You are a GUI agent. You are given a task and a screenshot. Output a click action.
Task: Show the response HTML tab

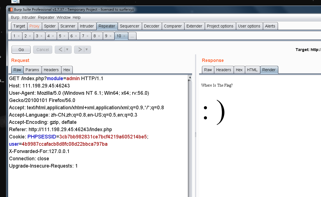(252, 70)
